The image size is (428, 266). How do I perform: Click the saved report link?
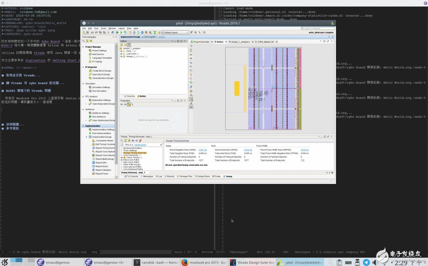coord(140,145)
